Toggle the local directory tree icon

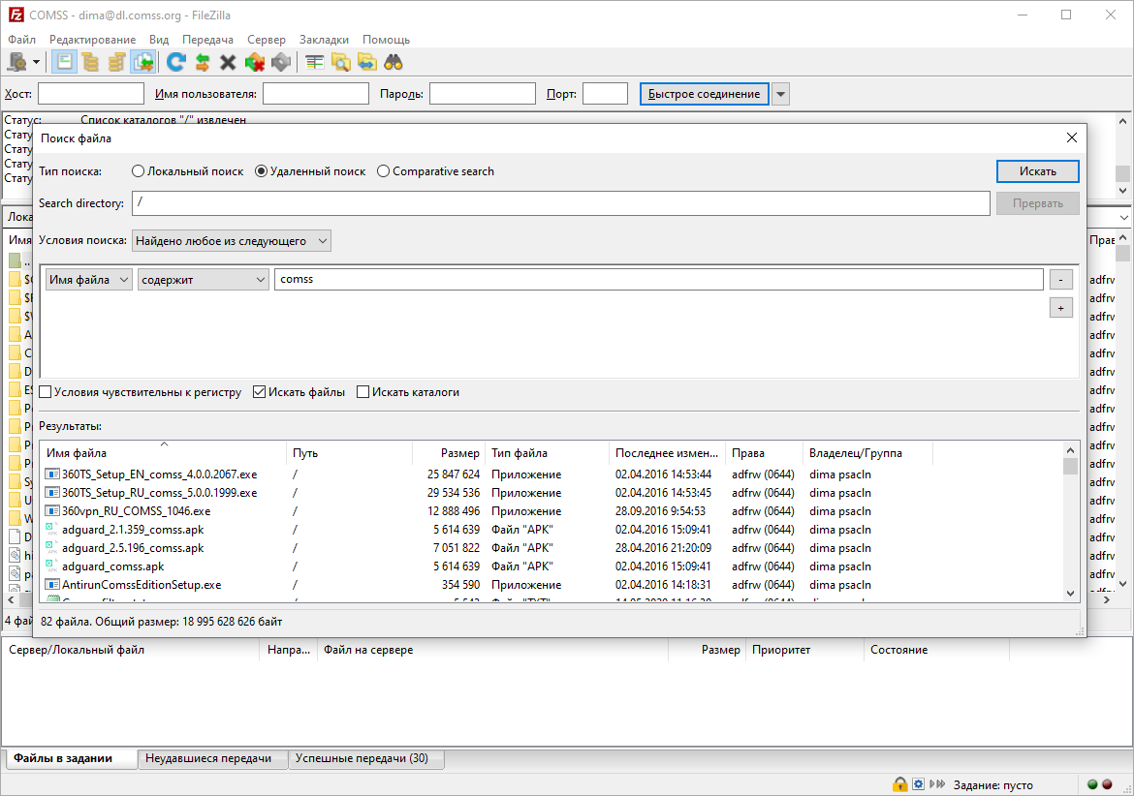90,63
